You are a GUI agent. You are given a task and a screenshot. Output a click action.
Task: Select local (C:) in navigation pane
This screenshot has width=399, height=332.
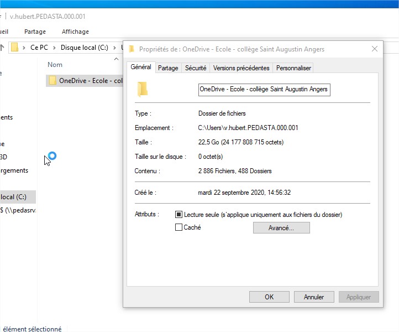pos(18,196)
